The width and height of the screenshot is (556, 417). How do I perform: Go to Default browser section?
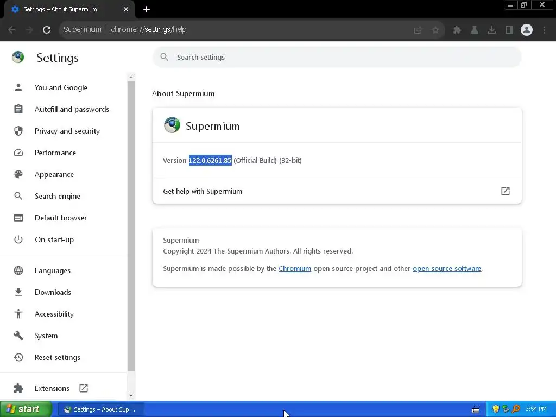tap(61, 218)
